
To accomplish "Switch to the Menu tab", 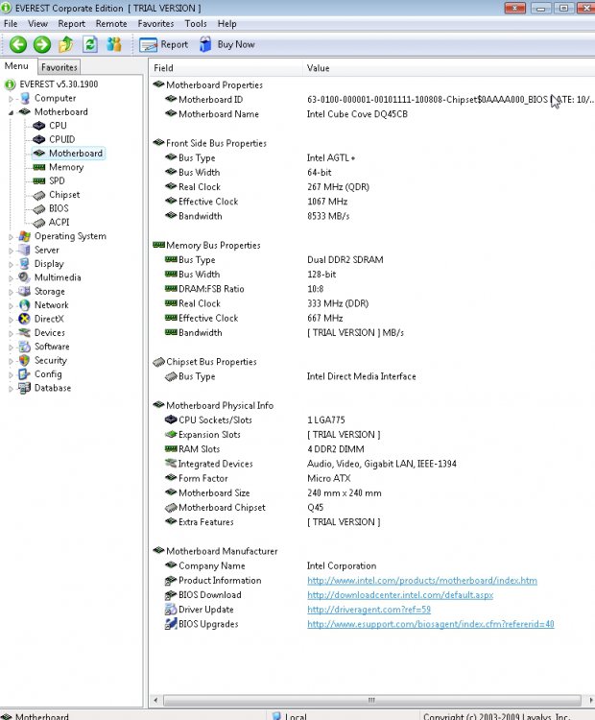I will pos(16,66).
